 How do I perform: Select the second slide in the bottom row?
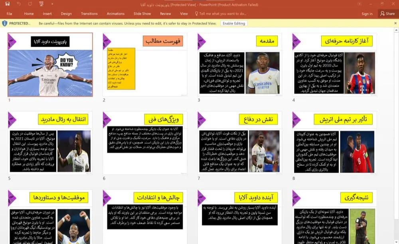tap(145, 217)
